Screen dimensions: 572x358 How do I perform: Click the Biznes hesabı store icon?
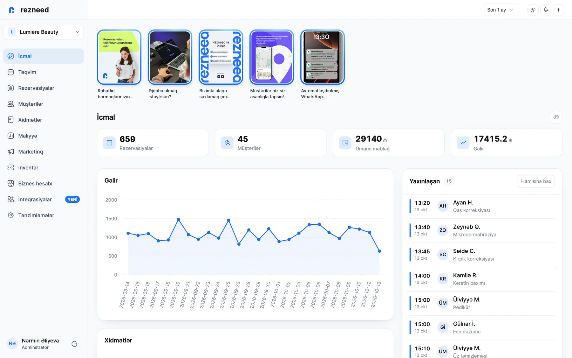pyautogui.click(x=11, y=183)
